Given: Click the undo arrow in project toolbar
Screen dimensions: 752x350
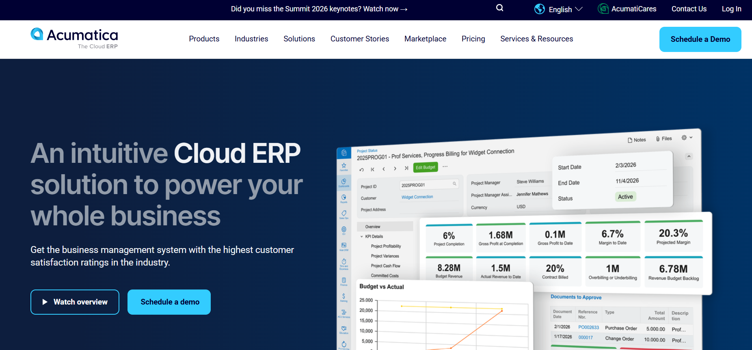Looking at the screenshot, I should 361,170.
